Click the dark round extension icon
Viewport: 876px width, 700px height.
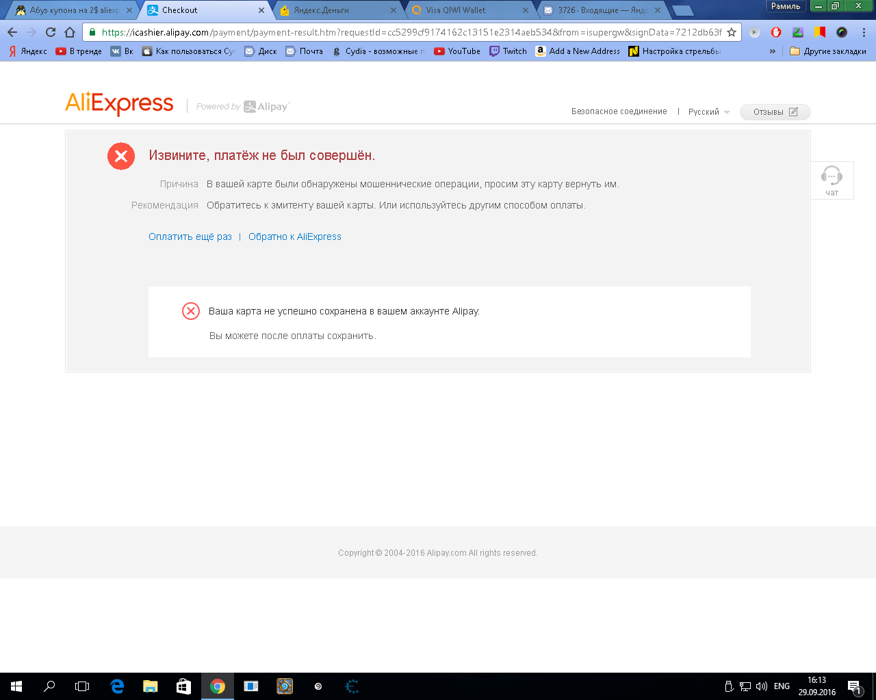click(842, 32)
